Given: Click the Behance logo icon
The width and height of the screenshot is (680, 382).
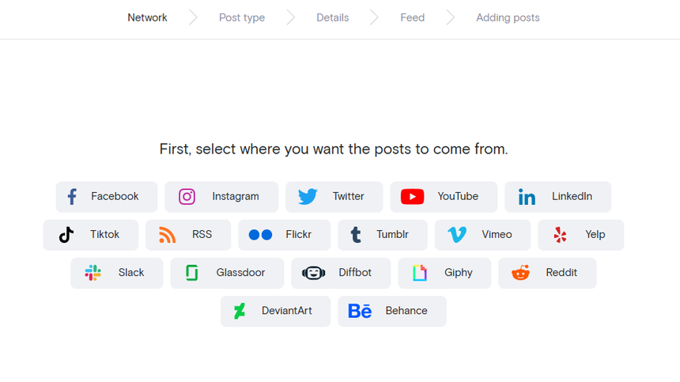Looking at the screenshot, I should 360,311.
